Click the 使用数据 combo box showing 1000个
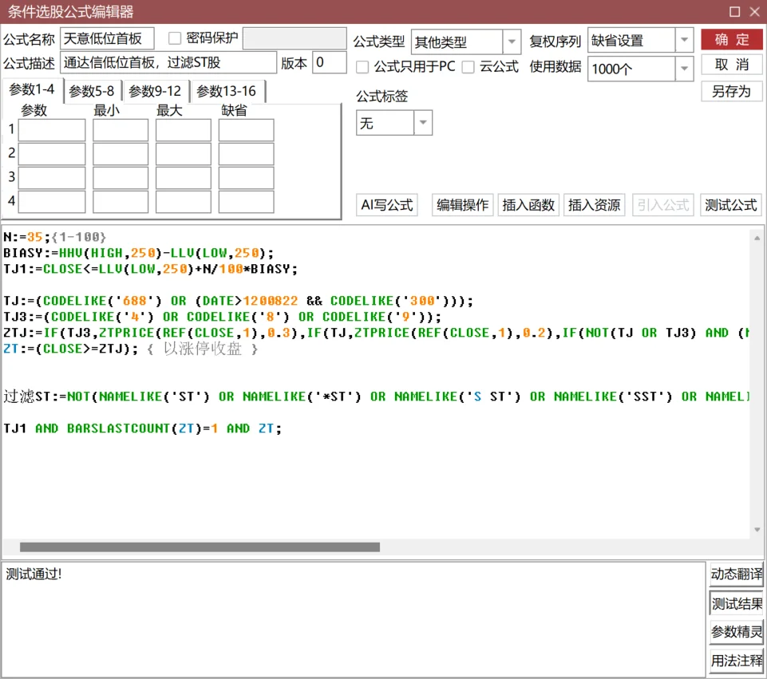Image resolution: width=767 pixels, height=679 pixels. pos(640,69)
